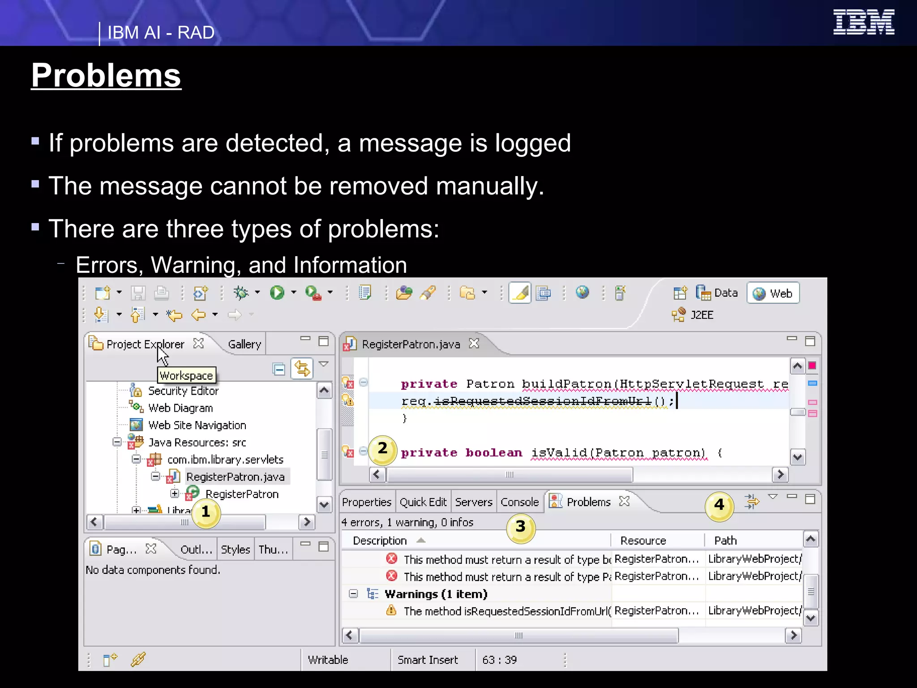The height and width of the screenshot is (688, 917).
Task: Click the Open Perspective icon
Action: coord(680,293)
